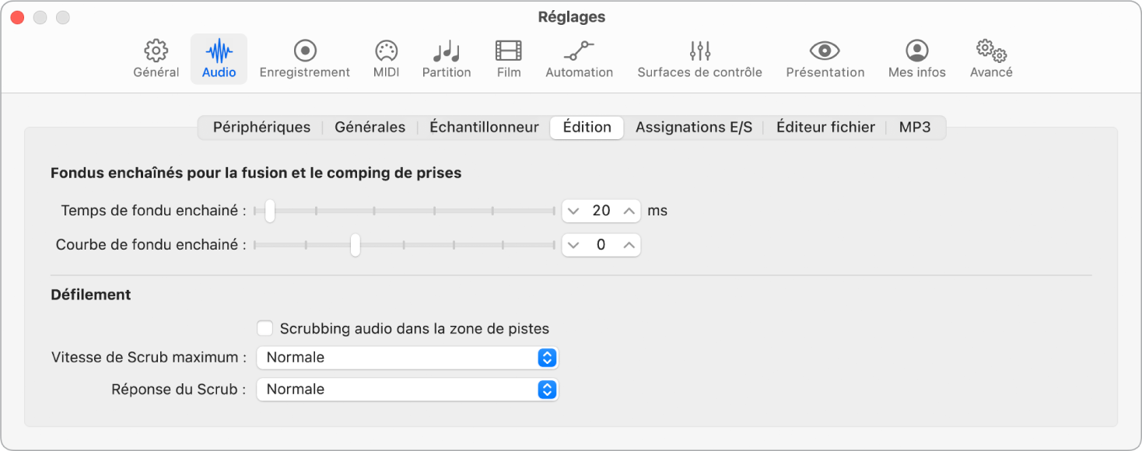Open Vitesse de Scrub maximum dropdown
Image resolution: width=1142 pixels, height=451 pixels.
pos(408,358)
